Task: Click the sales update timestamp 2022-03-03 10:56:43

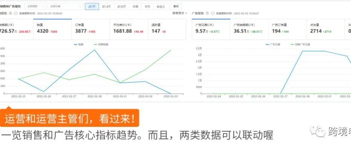Action: pyautogui.click(x=49, y=14)
